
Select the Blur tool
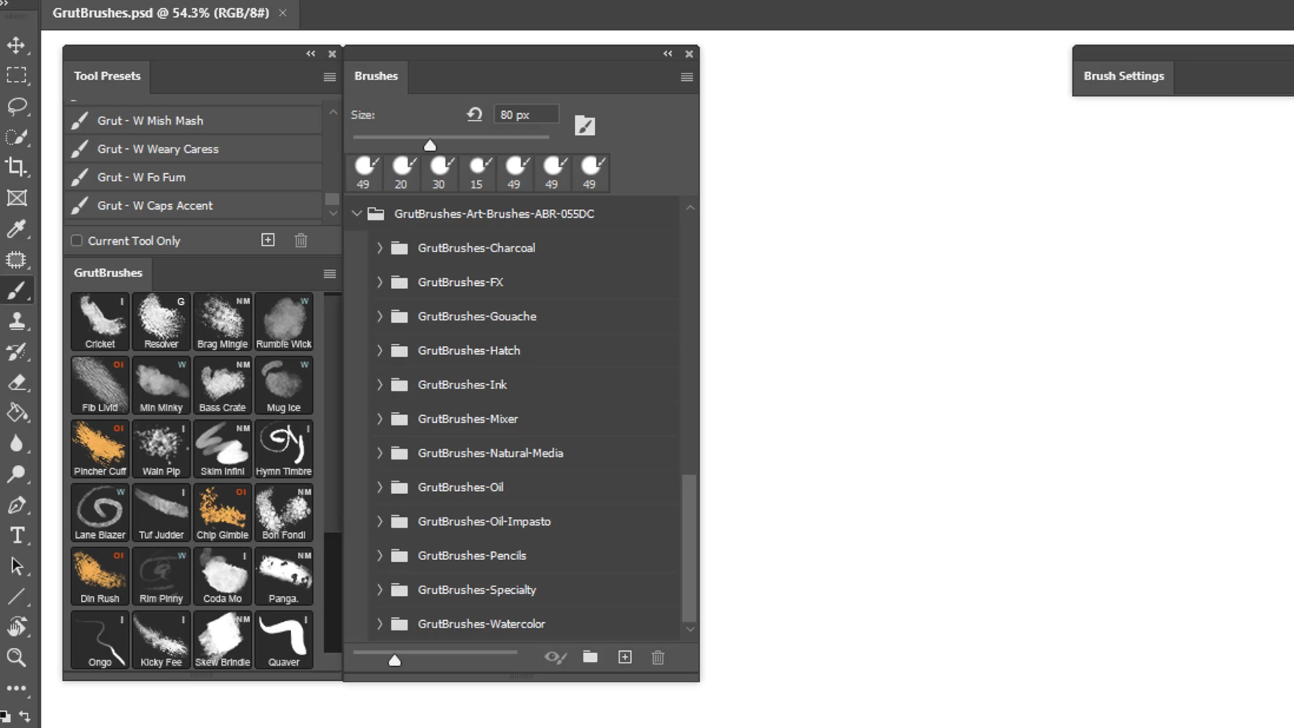tap(16, 444)
